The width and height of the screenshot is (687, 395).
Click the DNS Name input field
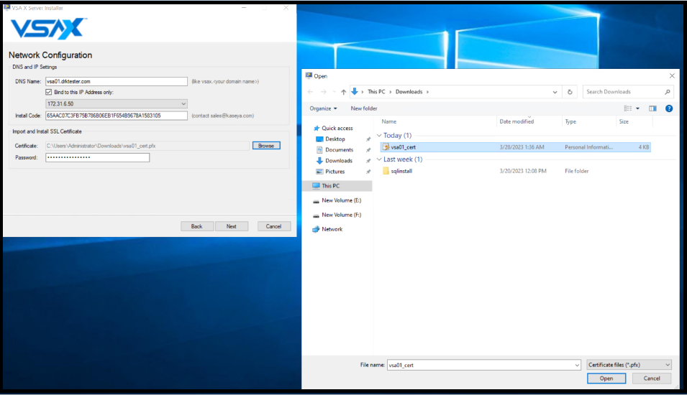coord(116,81)
